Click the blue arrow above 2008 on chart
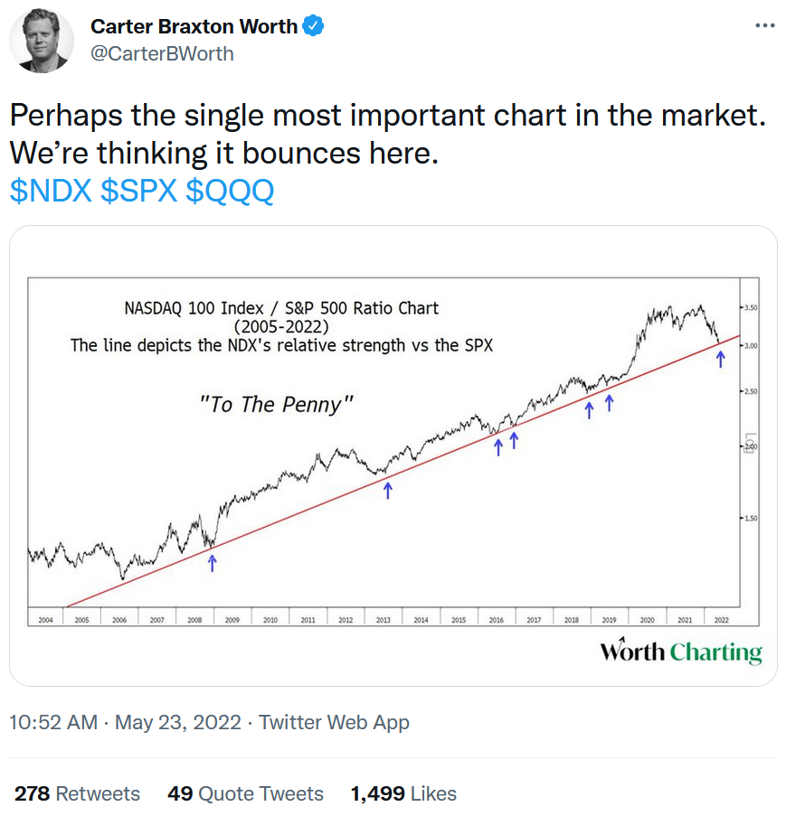This screenshot has height=816, width=786. tap(213, 563)
